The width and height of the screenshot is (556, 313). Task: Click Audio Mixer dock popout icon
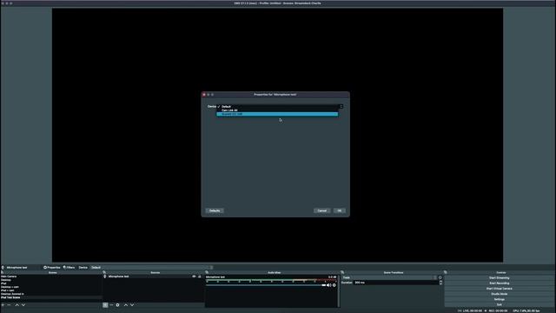207,272
